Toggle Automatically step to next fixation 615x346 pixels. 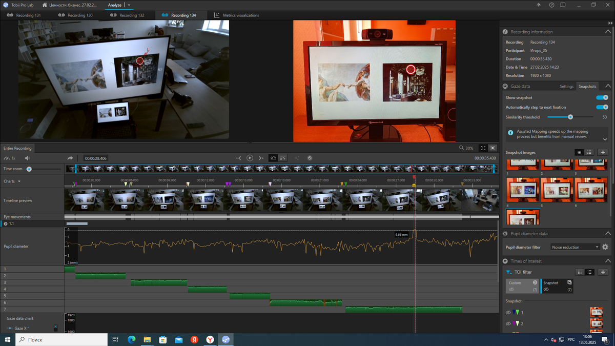[x=602, y=107]
